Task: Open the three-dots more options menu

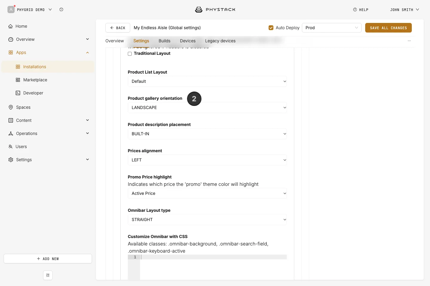Action: tap(409, 41)
